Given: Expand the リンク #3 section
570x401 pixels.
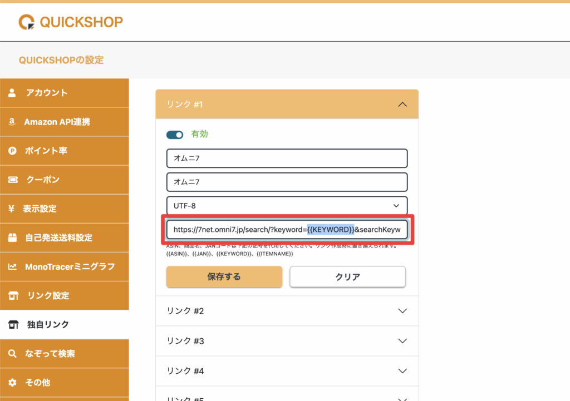Looking at the screenshot, I should [x=287, y=341].
